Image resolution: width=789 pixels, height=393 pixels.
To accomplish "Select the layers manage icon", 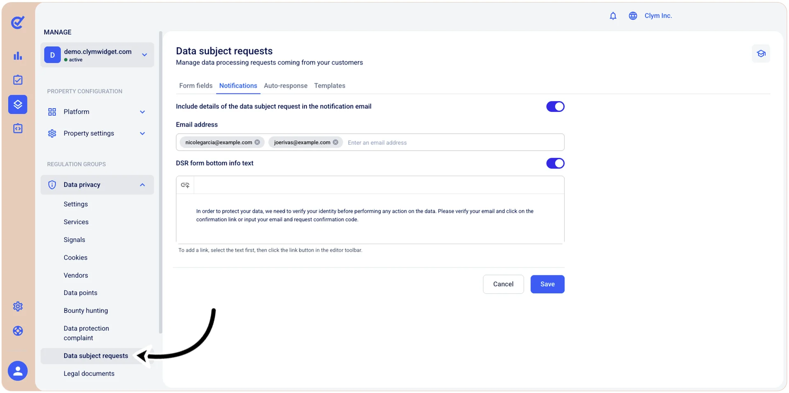I will pos(18,105).
